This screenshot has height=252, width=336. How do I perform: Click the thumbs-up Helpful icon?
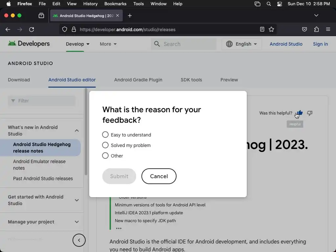300,113
